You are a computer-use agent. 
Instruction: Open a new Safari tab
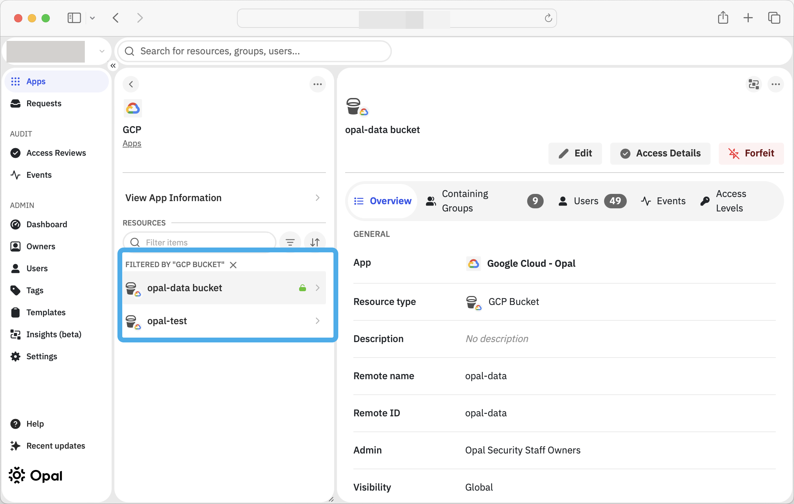(748, 18)
